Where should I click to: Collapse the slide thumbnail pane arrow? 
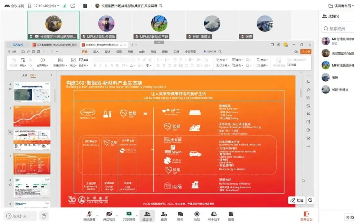click(51, 75)
